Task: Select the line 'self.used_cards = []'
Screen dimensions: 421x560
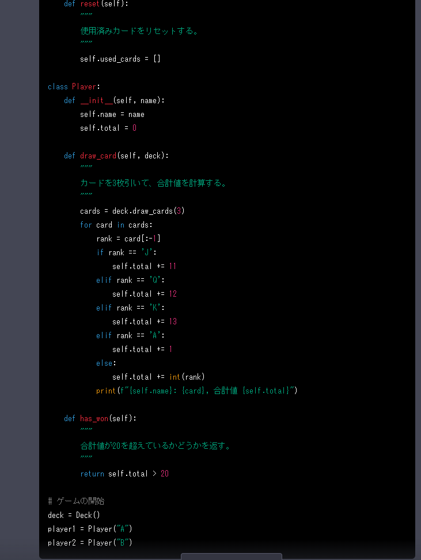Action: tap(120, 59)
